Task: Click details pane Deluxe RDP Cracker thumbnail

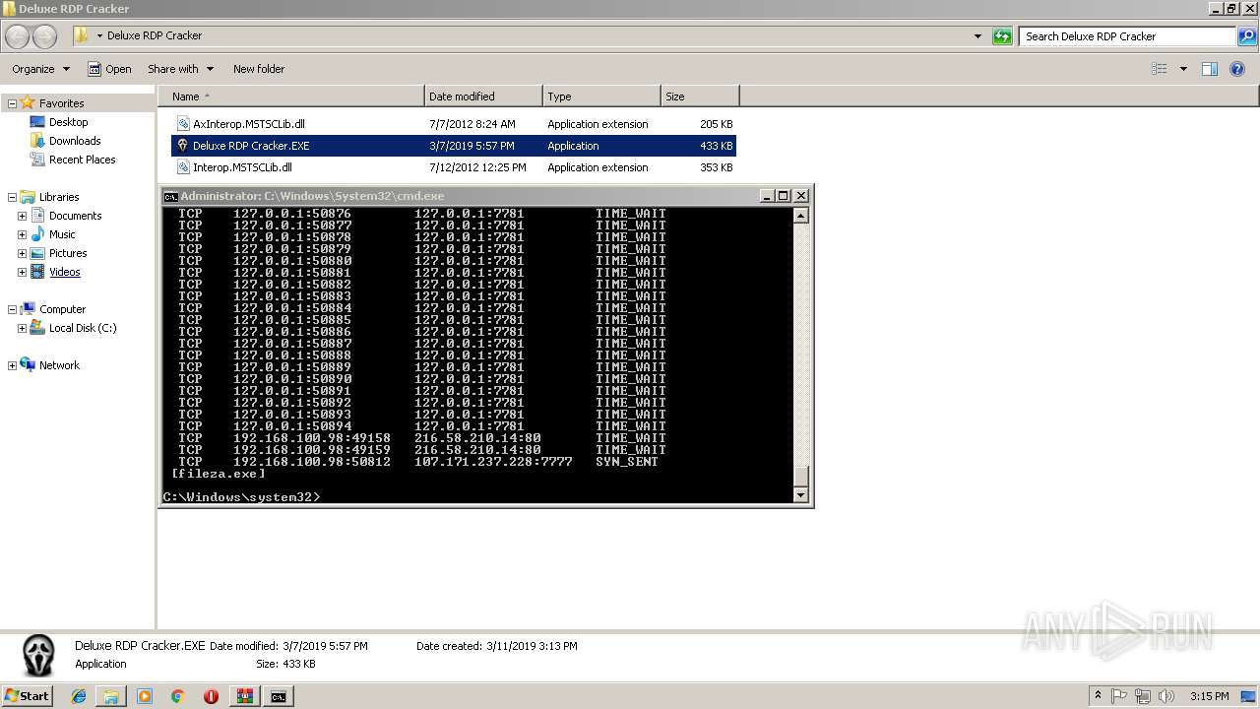Action: [x=38, y=655]
